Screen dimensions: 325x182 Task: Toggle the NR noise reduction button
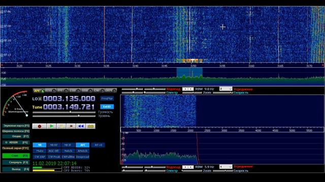click(x=40, y=145)
